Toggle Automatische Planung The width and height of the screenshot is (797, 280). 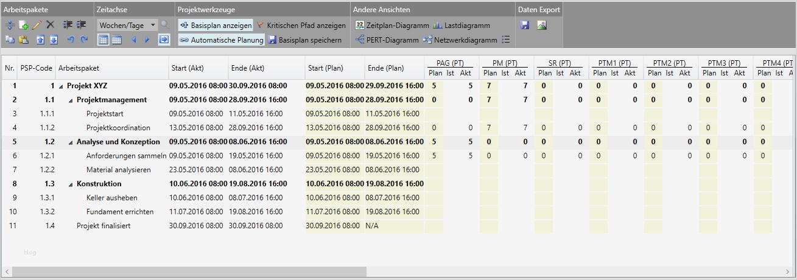click(x=221, y=40)
